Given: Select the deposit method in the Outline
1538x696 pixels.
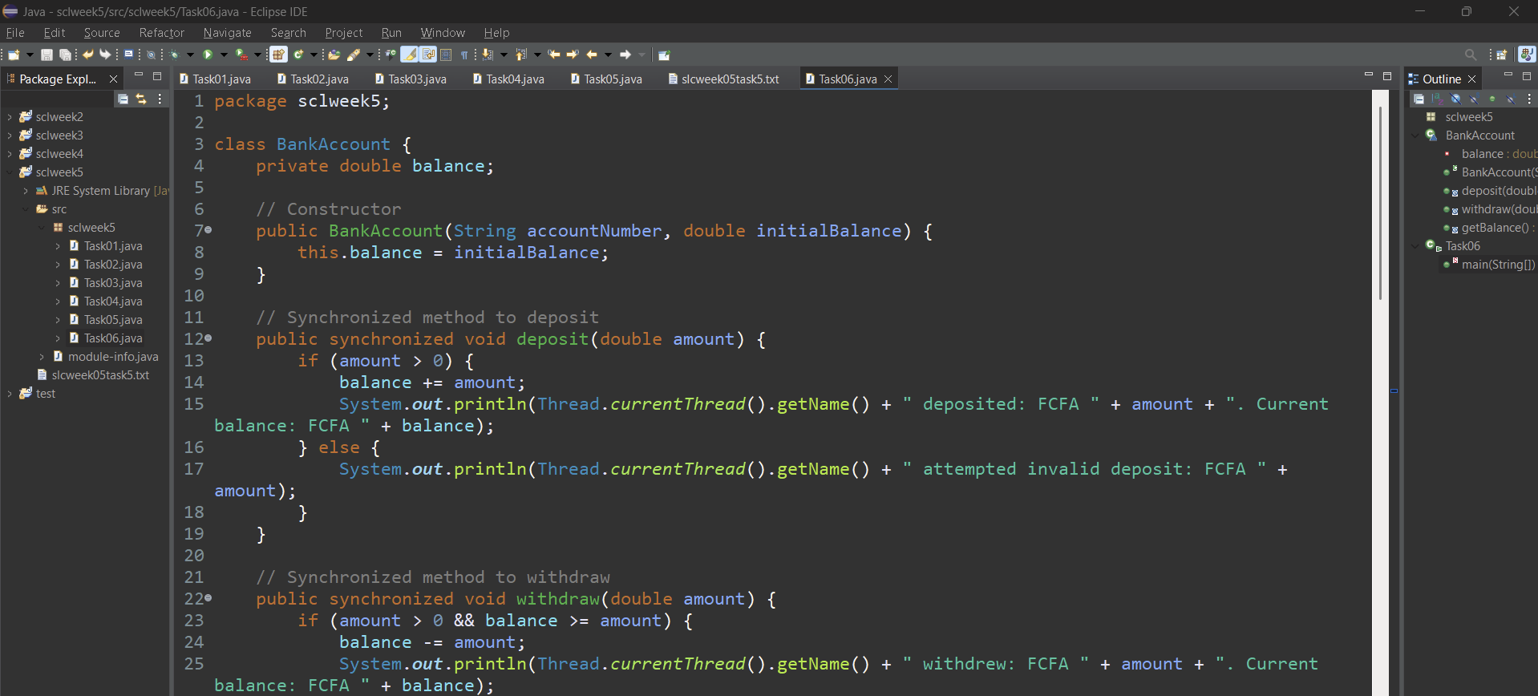Looking at the screenshot, I should (1498, 191).
